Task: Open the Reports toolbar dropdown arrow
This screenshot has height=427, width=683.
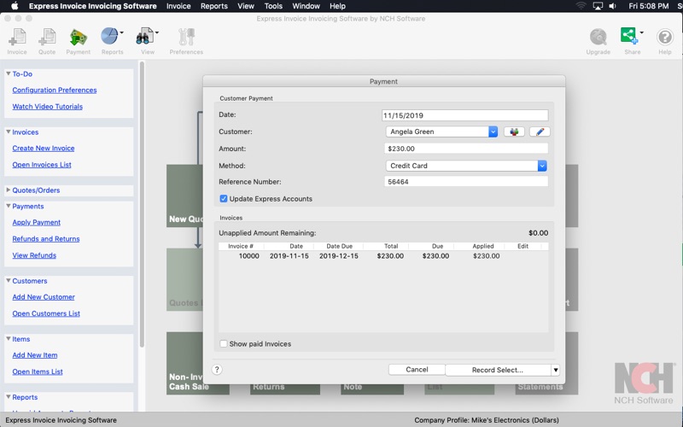Action: [121, 32]
